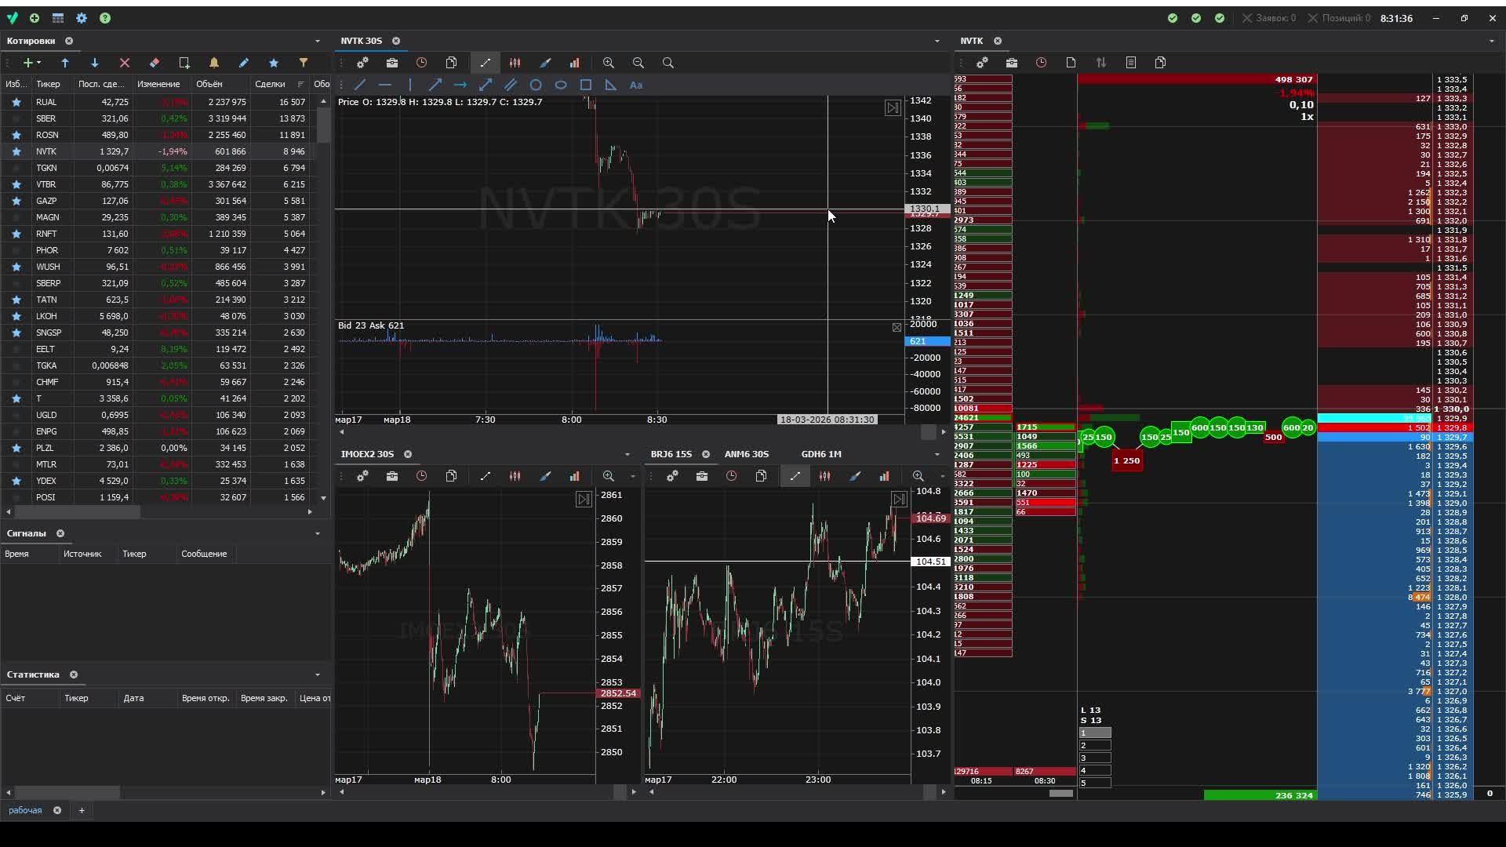Toggle drawing tools panel in NVTK chart
Image resolution: width=1506 pixels, height=847 pixels.
pos(485,63)
